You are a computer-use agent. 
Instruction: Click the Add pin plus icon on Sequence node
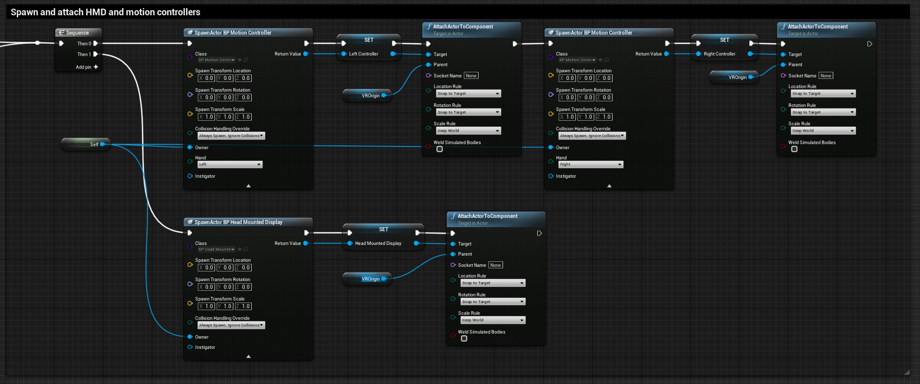click(x=95, y=67)
